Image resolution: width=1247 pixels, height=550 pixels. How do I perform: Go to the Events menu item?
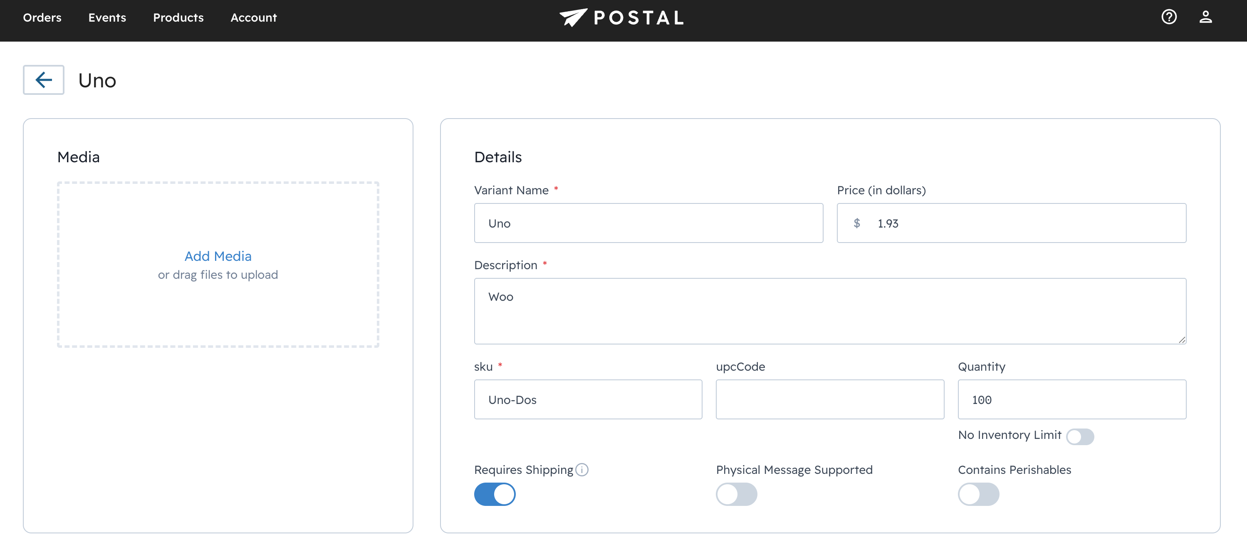(107, 18)
